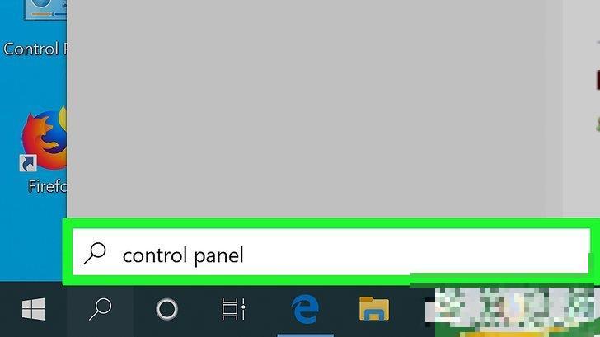Click the shortcut arrow overlay on Firefox
The width and height of the screenshot is (600, 337).
click(28, 163)
